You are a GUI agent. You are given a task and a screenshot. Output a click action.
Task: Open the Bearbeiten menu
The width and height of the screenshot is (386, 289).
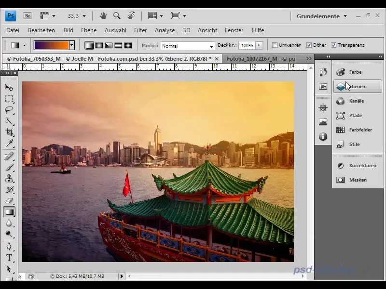point(41,30)
